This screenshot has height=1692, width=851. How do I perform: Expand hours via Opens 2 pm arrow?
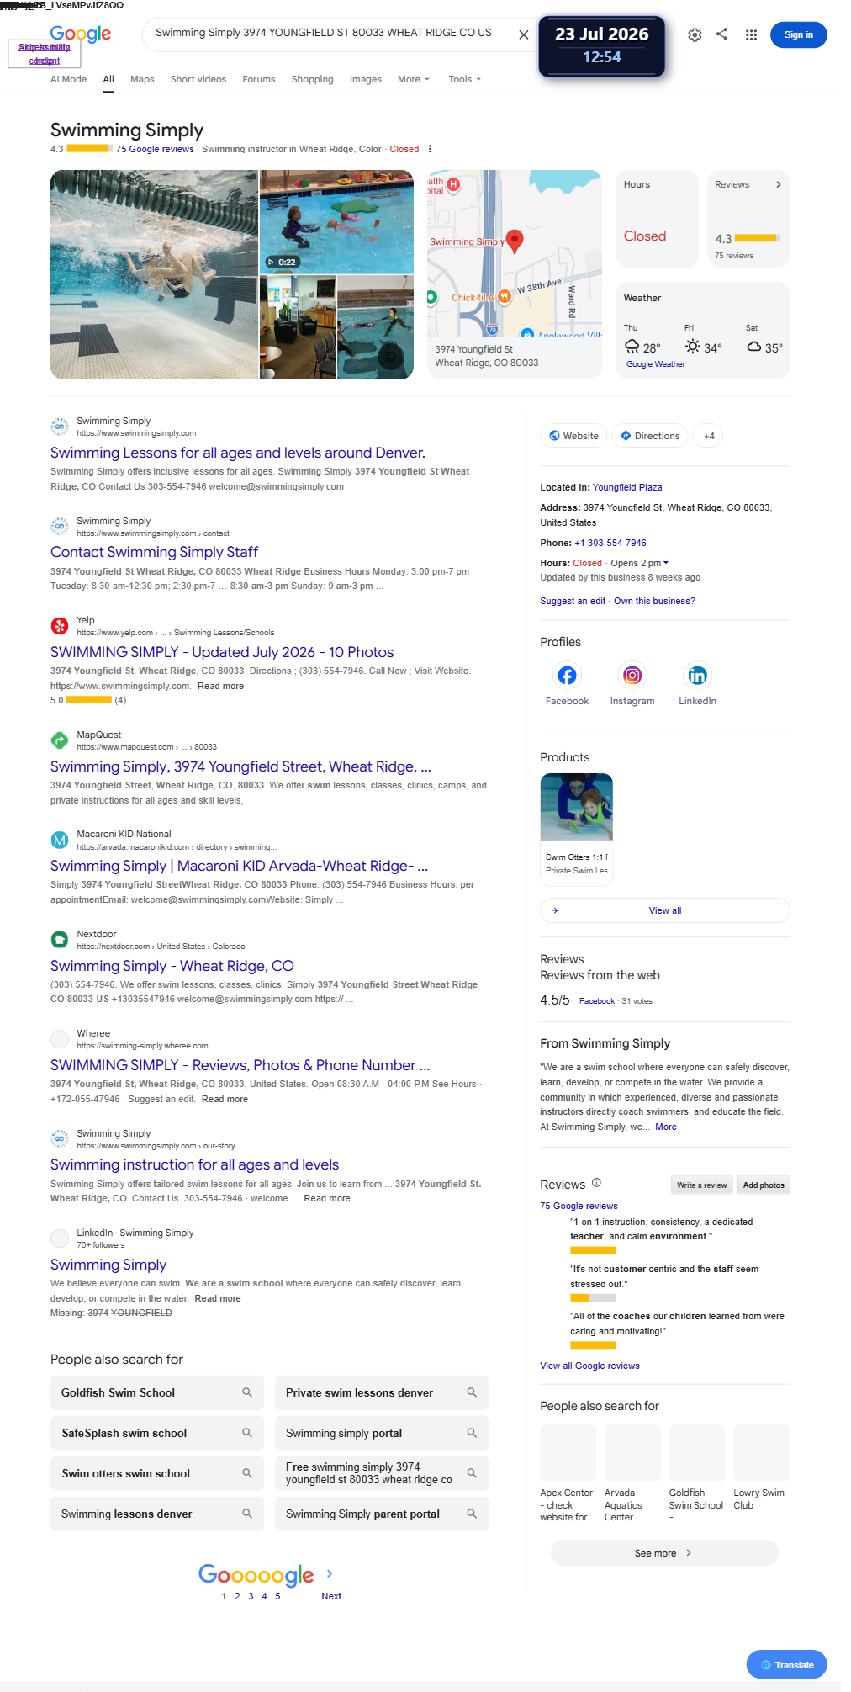coord(666,563)
